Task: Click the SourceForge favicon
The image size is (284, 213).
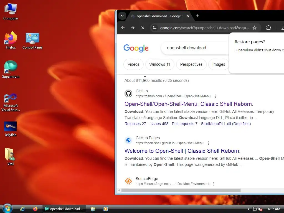Action: 128,181
